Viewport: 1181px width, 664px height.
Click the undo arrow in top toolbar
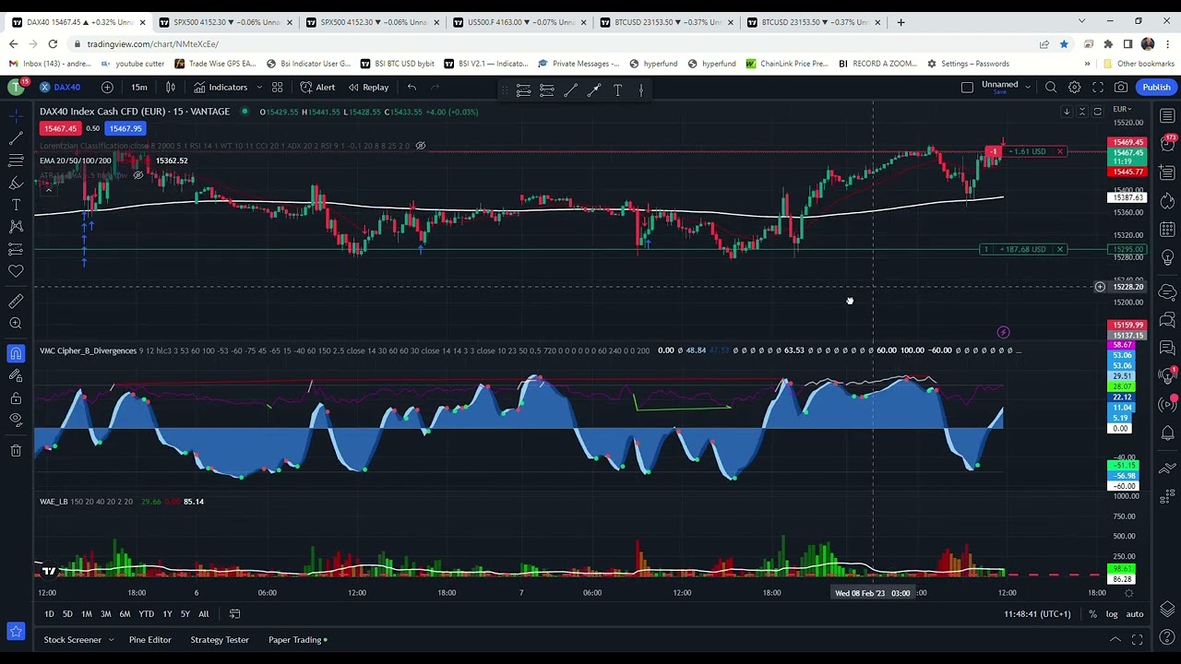click(x=412, y=87)
